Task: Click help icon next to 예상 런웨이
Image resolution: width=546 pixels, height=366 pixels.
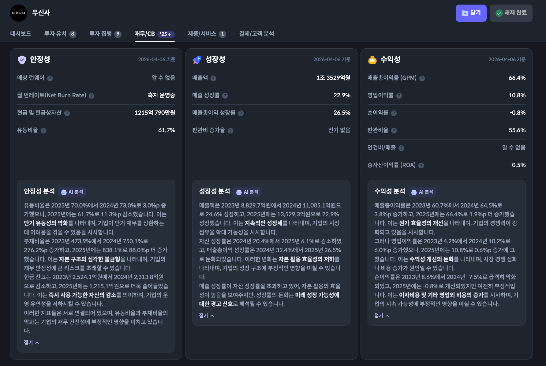Action: 50,78
